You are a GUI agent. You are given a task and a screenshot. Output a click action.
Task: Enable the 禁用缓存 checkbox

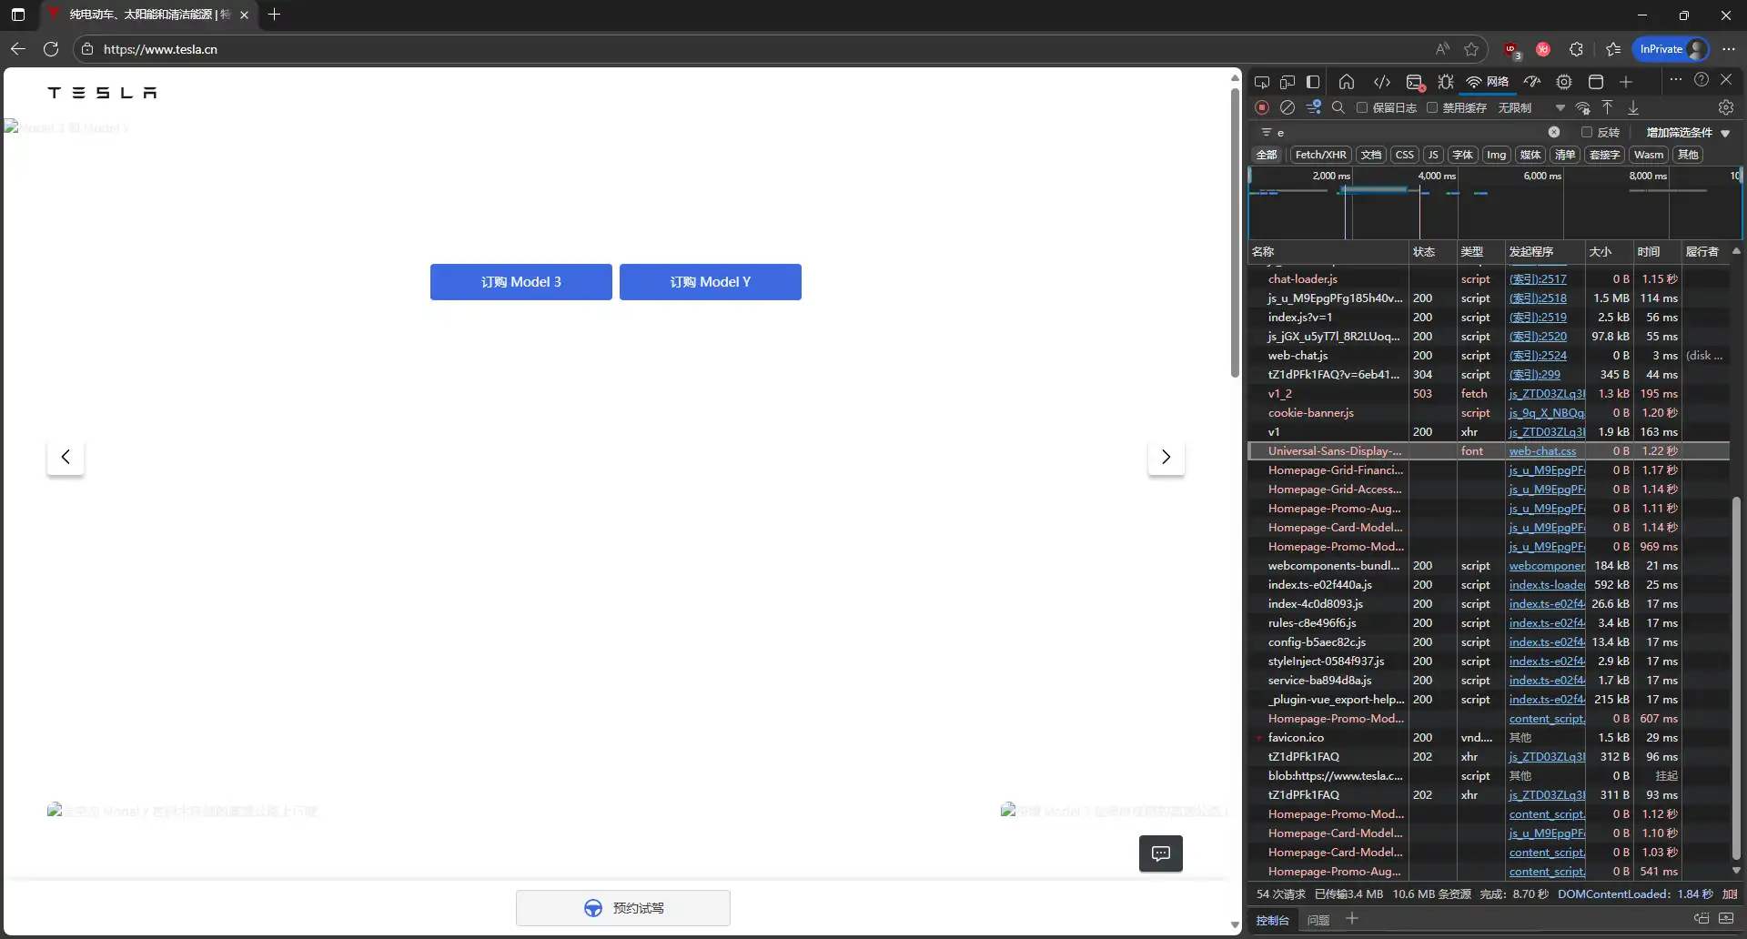pyautogui.click(x=1432, y=107)
